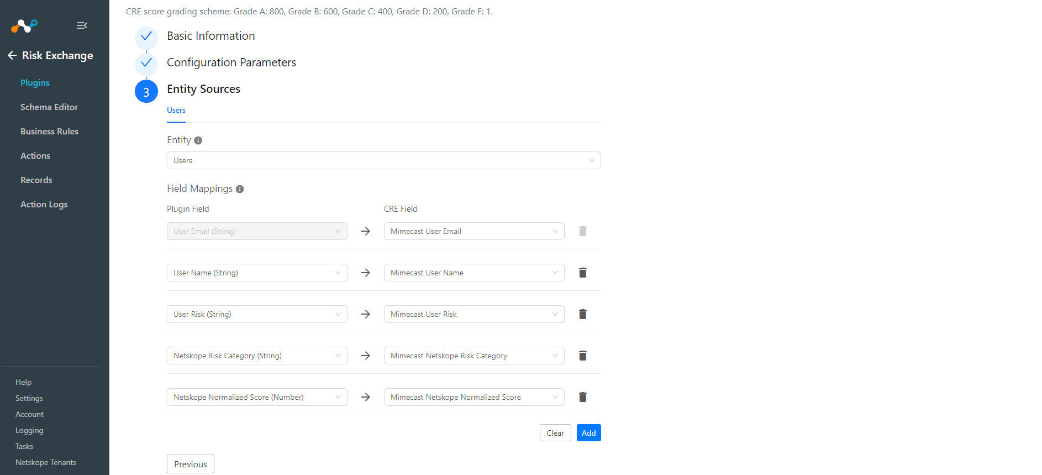Open Mimecast Netskope Risk Category dropdown

(x=474, y=356)
